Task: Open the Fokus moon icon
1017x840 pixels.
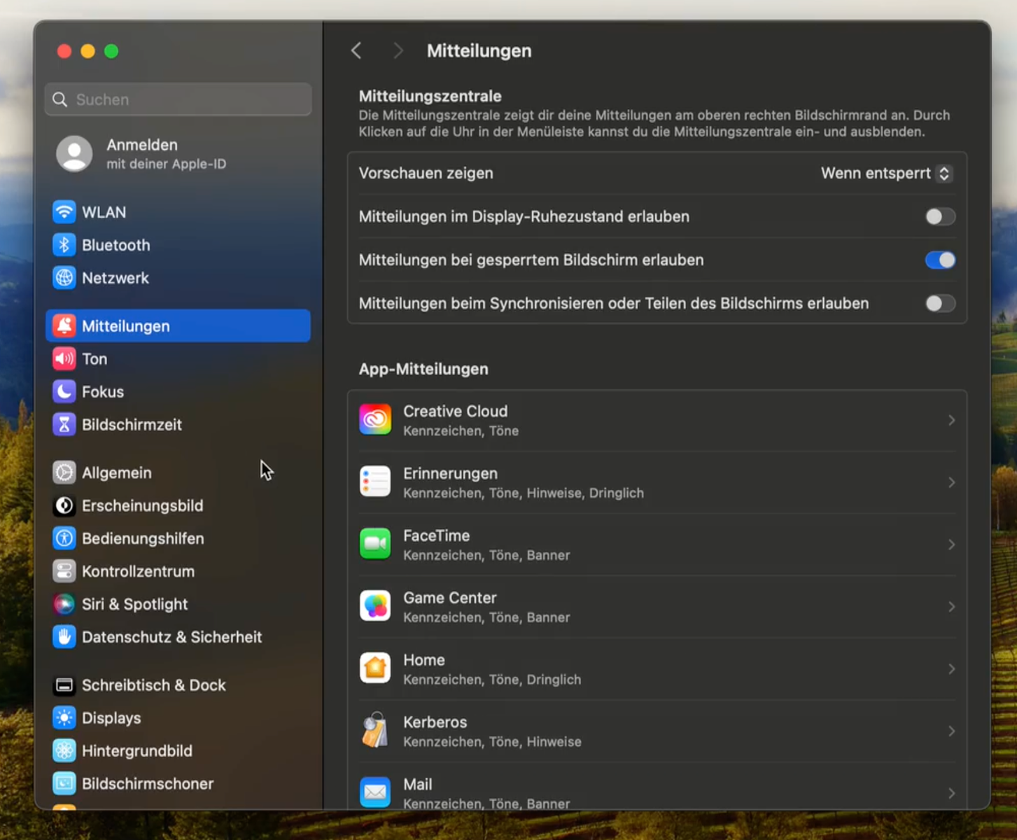Action: [x=64, y=391]
